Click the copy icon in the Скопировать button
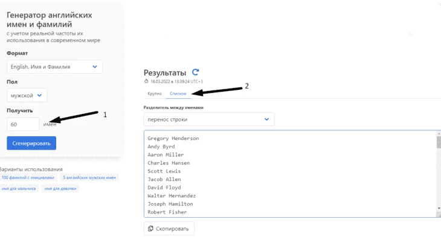The image size is (441, 237). coord(150,229)
